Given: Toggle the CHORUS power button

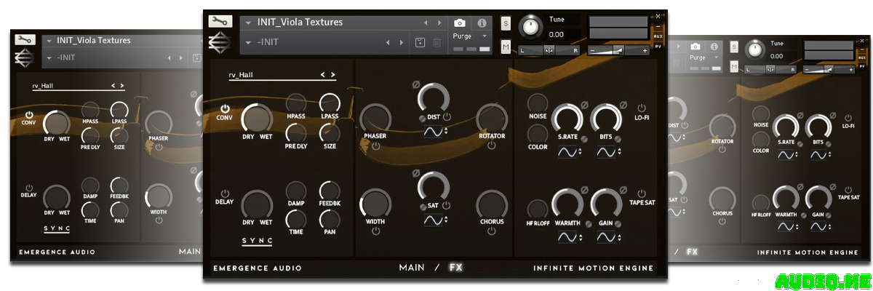Looking at the screenshot, I should coord(492,231).
